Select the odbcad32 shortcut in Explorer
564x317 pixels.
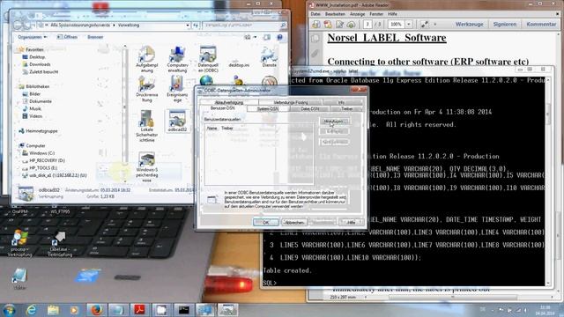click(177, 122)
